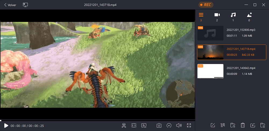
Task: Mute the volume speaker icon
Action: (x=179, y=126)
